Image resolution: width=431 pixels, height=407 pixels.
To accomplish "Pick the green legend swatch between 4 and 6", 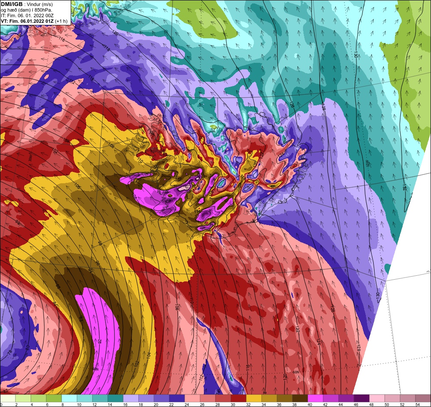I will coord(39,398).
